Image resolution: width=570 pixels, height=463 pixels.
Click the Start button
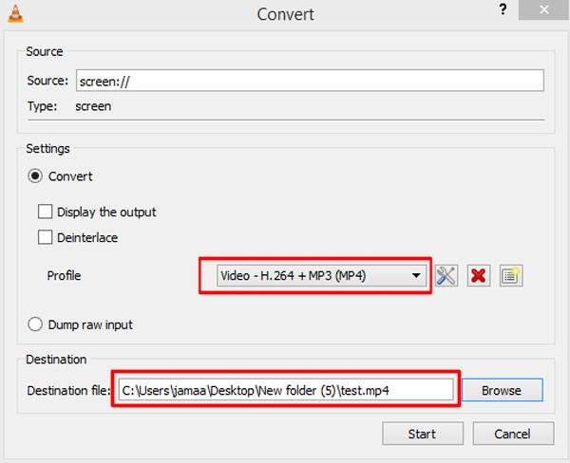click(x=423, y=434)
